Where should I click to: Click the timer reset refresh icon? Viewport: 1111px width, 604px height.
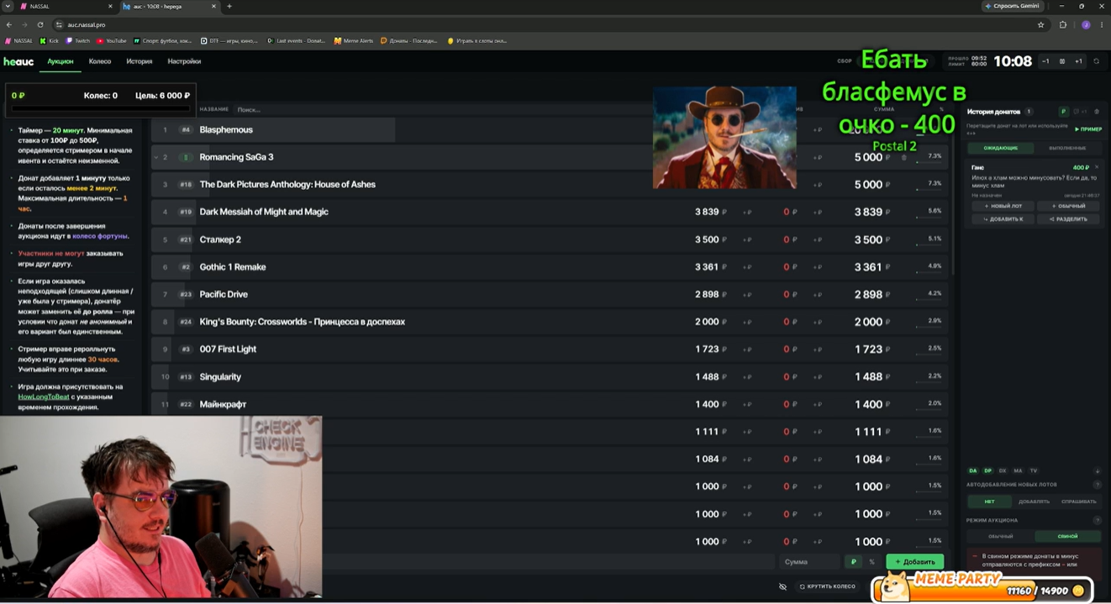pos(1096,61)
